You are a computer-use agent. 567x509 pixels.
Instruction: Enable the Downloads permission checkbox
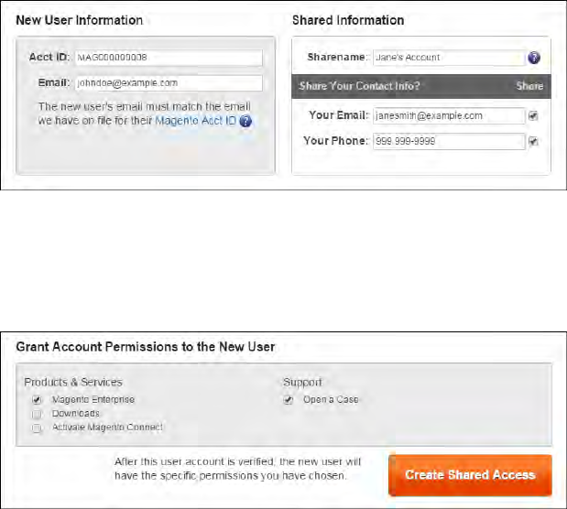(x=38, y=414)
